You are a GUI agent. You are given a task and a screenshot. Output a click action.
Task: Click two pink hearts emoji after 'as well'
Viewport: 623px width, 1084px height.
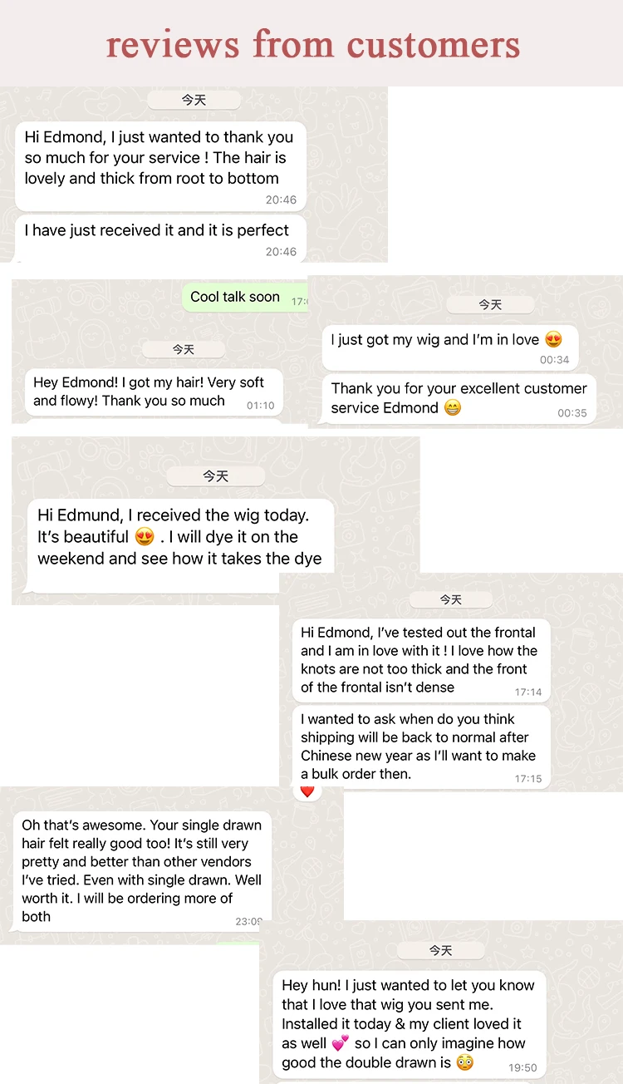pyautogui.click(x=341, y=1043)
